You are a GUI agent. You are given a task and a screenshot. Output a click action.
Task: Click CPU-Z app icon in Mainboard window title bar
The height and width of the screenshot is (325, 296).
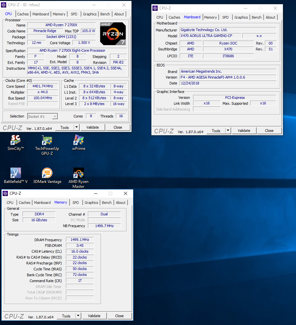click(155, 8)
